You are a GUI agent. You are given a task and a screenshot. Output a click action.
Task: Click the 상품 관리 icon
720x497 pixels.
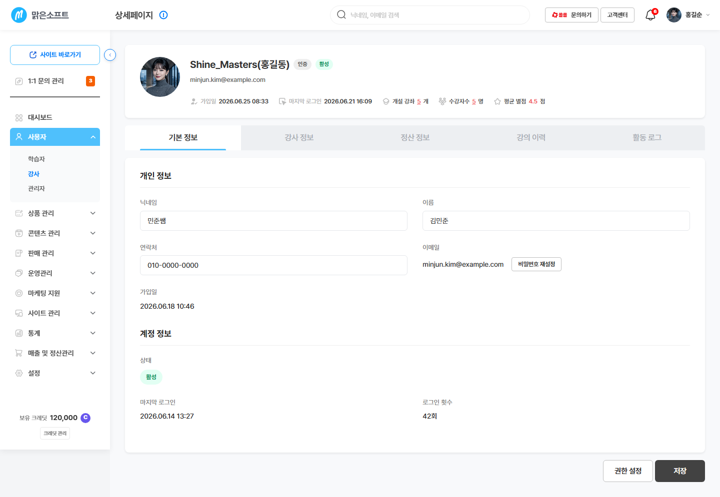point(19,213)
